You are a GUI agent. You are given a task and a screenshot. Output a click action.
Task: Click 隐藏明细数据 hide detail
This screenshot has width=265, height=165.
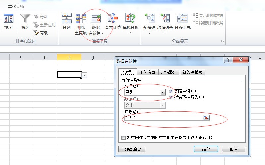click(x=208, y=23)
